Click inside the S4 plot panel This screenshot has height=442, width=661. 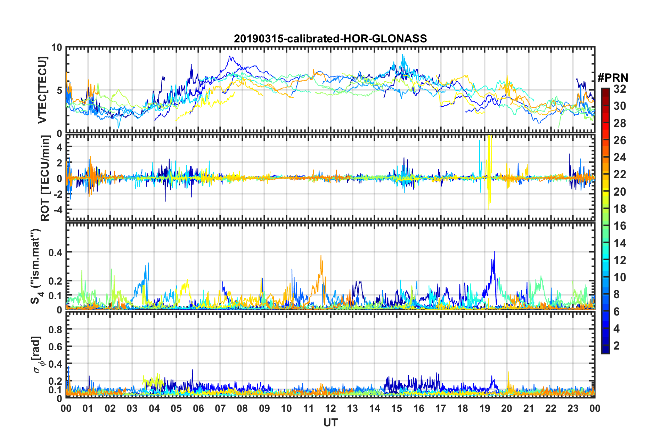click(330, 266)
